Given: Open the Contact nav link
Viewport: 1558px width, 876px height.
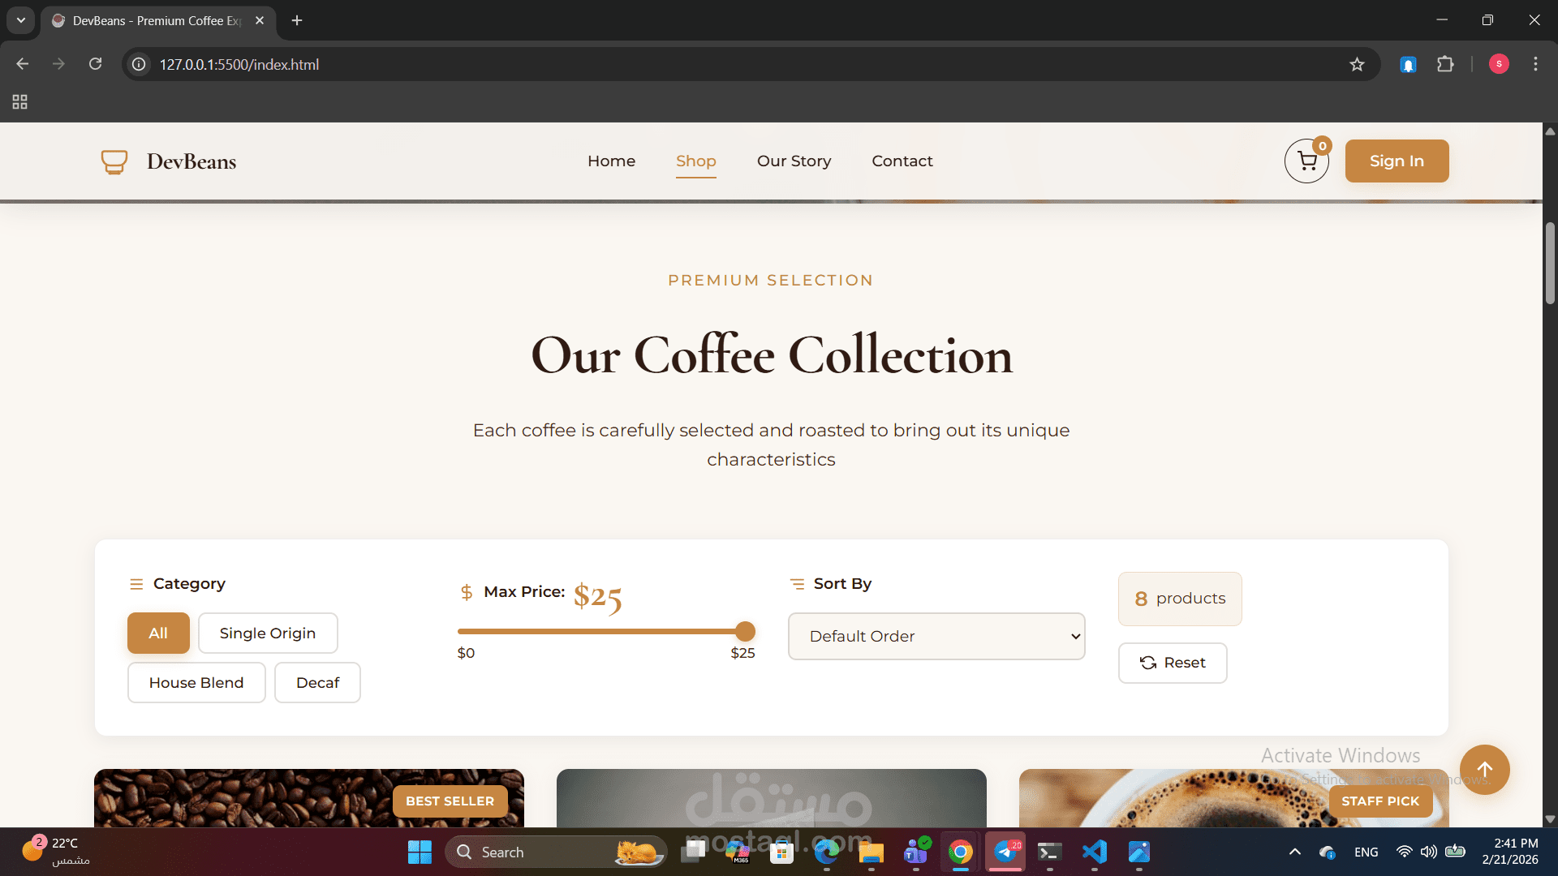Looking at the screenshot, I should click(x=902, y=161).
